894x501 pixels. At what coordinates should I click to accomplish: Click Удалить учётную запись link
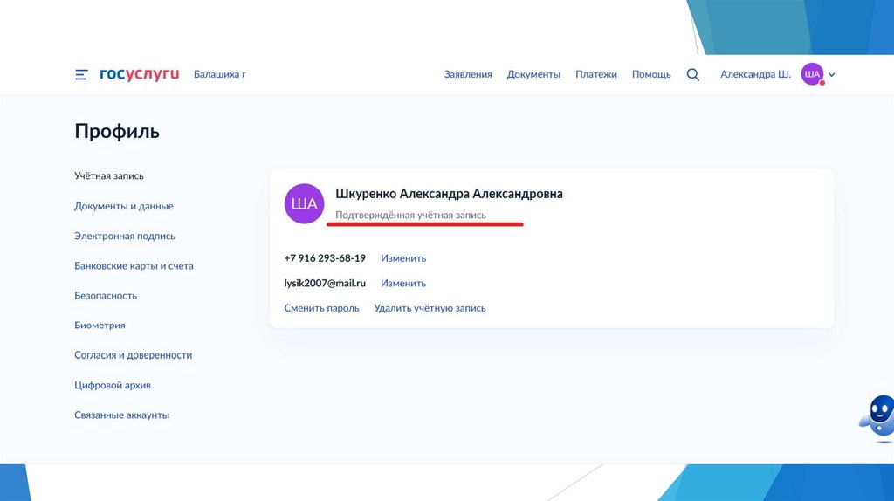click(x=430, y=308)
